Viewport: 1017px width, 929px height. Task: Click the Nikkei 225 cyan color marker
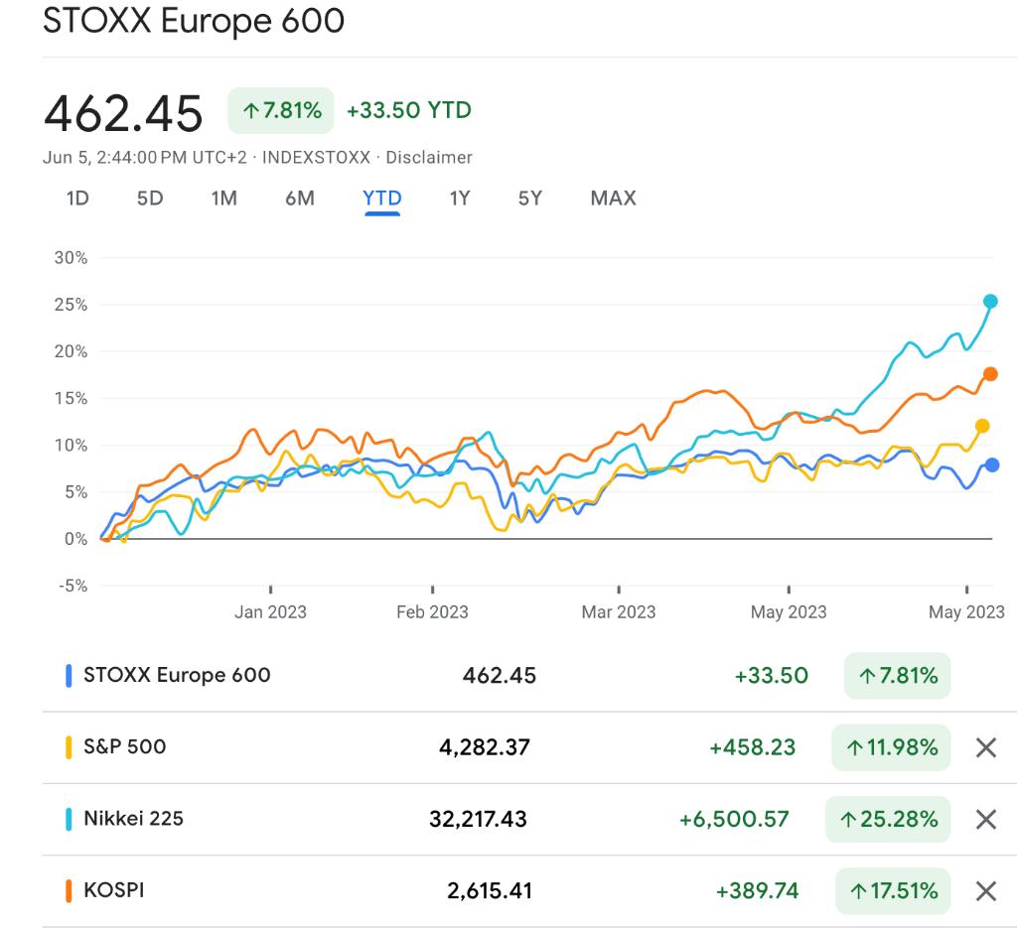[69, 819]
